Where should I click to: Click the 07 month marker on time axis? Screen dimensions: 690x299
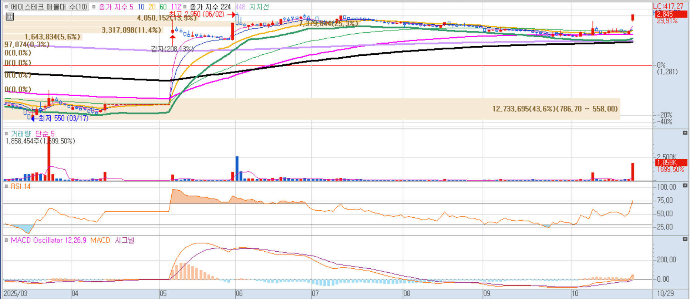(x=315, y=294)
